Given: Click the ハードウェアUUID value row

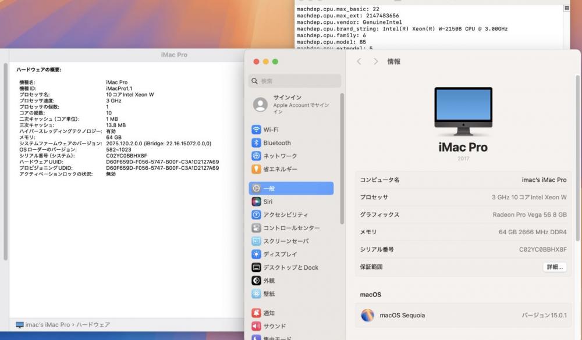Looking at the screenshot, I should 162,162.
